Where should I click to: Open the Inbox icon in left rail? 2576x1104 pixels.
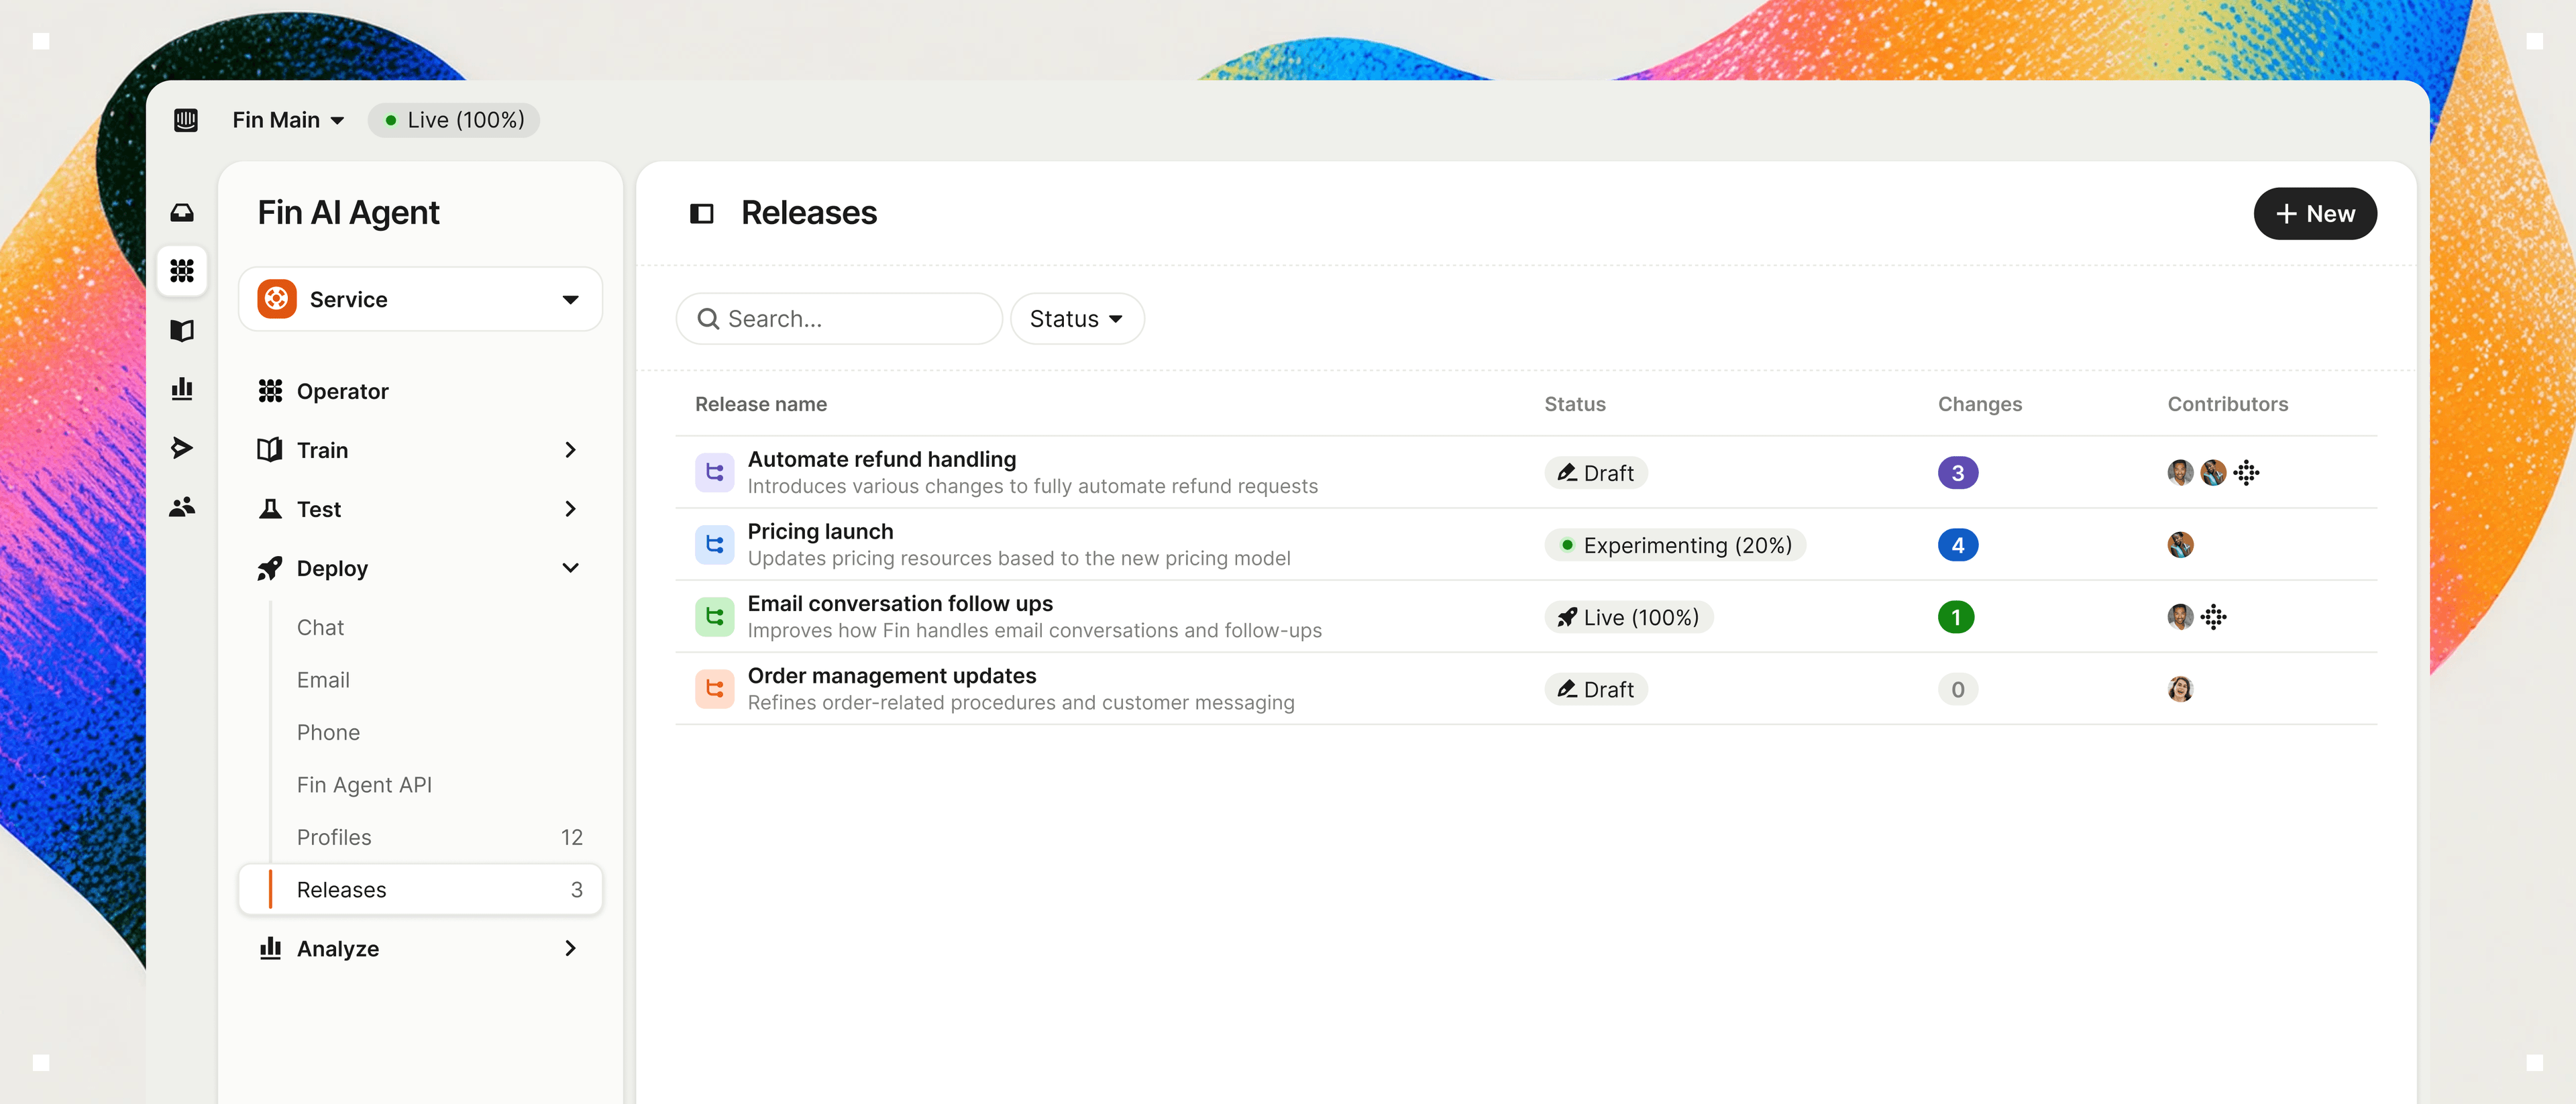(182, 212)
